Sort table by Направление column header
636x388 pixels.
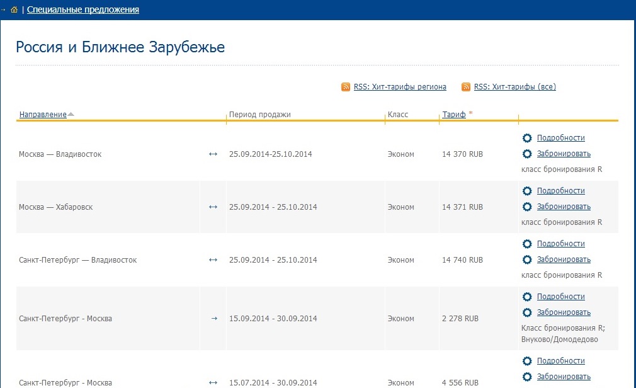(x=43, y=115)
